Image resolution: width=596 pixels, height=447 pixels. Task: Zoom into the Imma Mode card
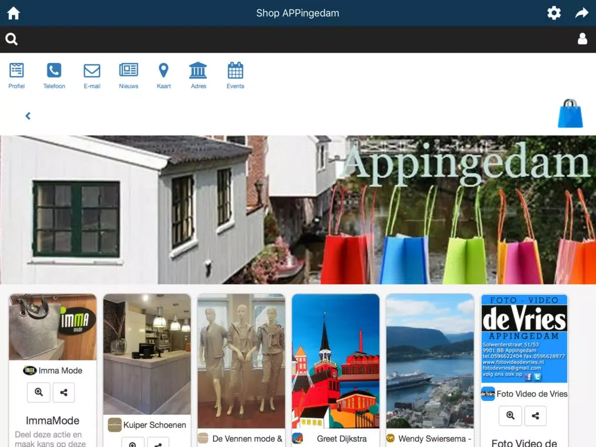click(39, 392)
